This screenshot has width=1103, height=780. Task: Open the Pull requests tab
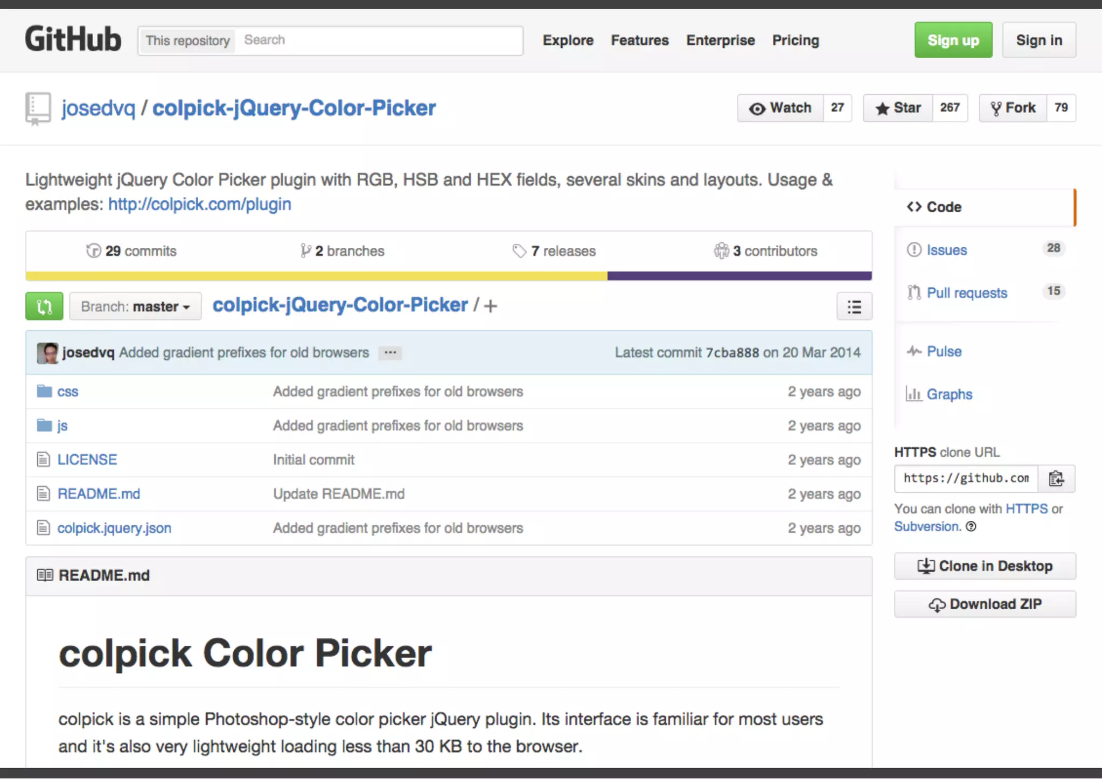click(985, 292)
